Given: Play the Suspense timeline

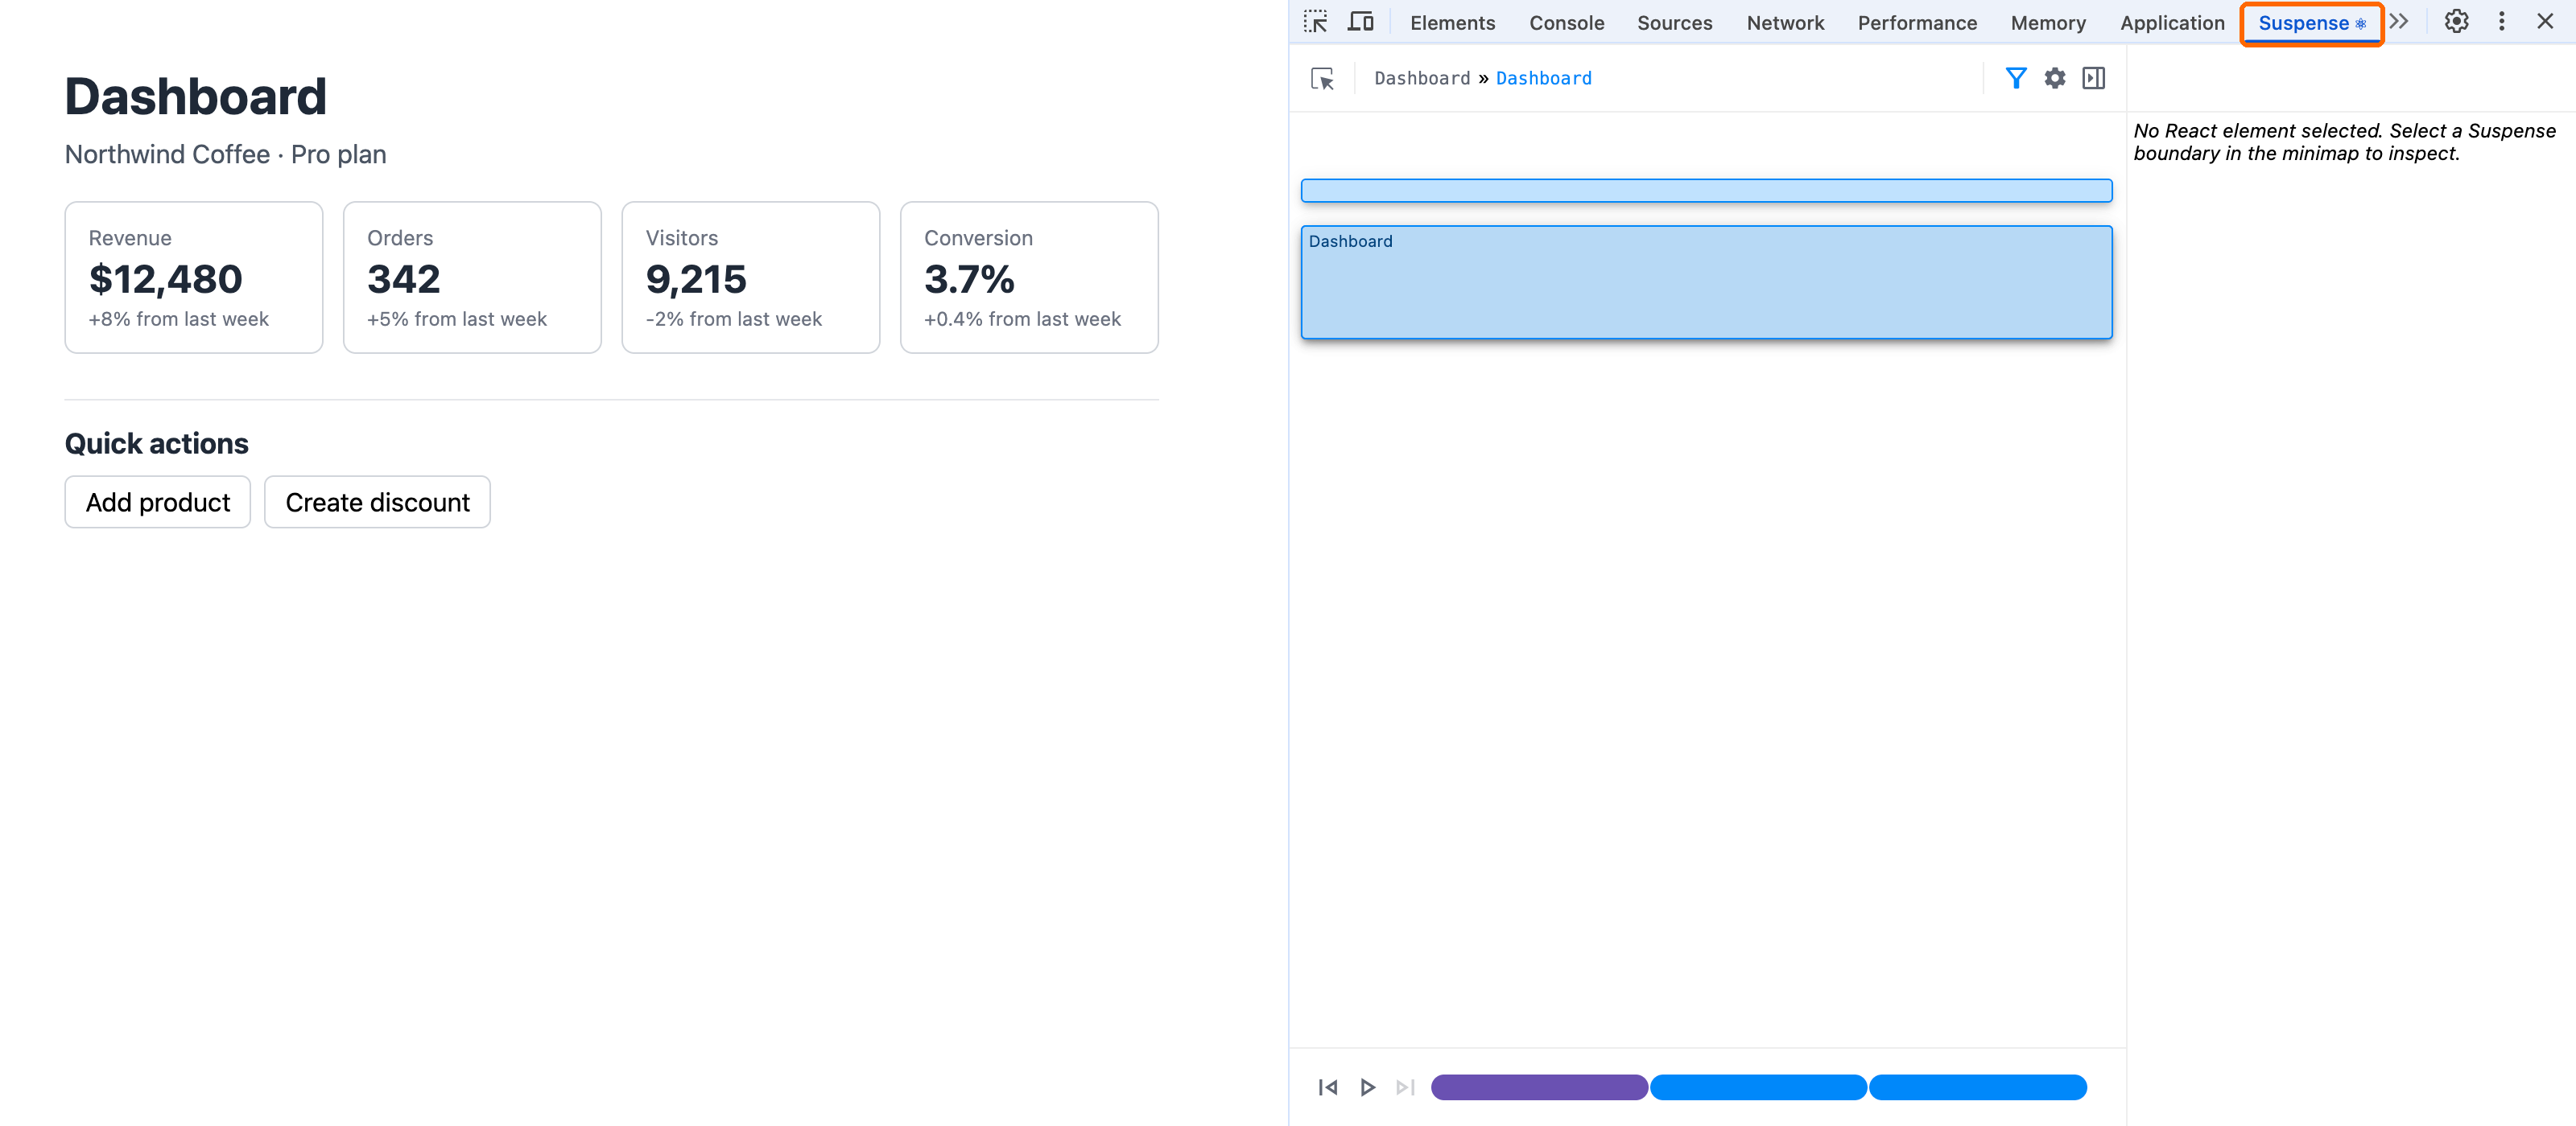Looking at the screenshot, I should 1367,1087.
